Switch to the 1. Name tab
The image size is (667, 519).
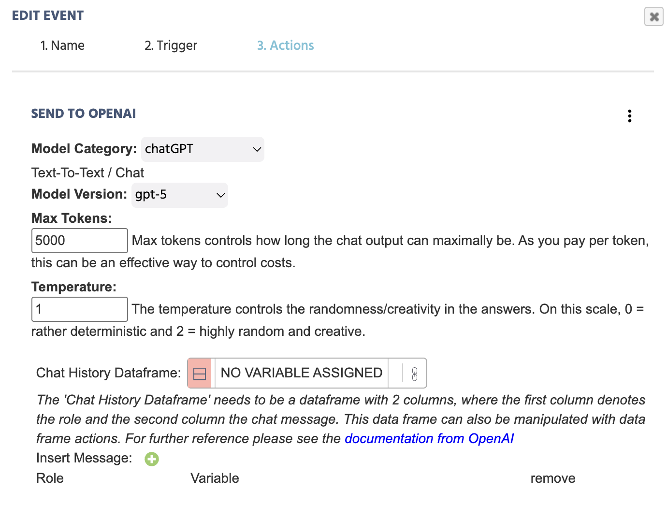pos(62,45)
